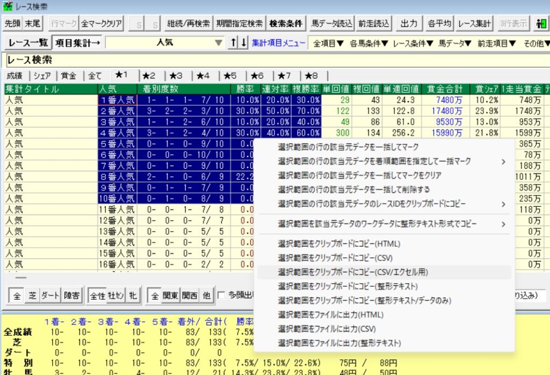Click the green figure icon at toolbar end
The width and height of the screenshot is (550, 375).
[x=541, y=24]
